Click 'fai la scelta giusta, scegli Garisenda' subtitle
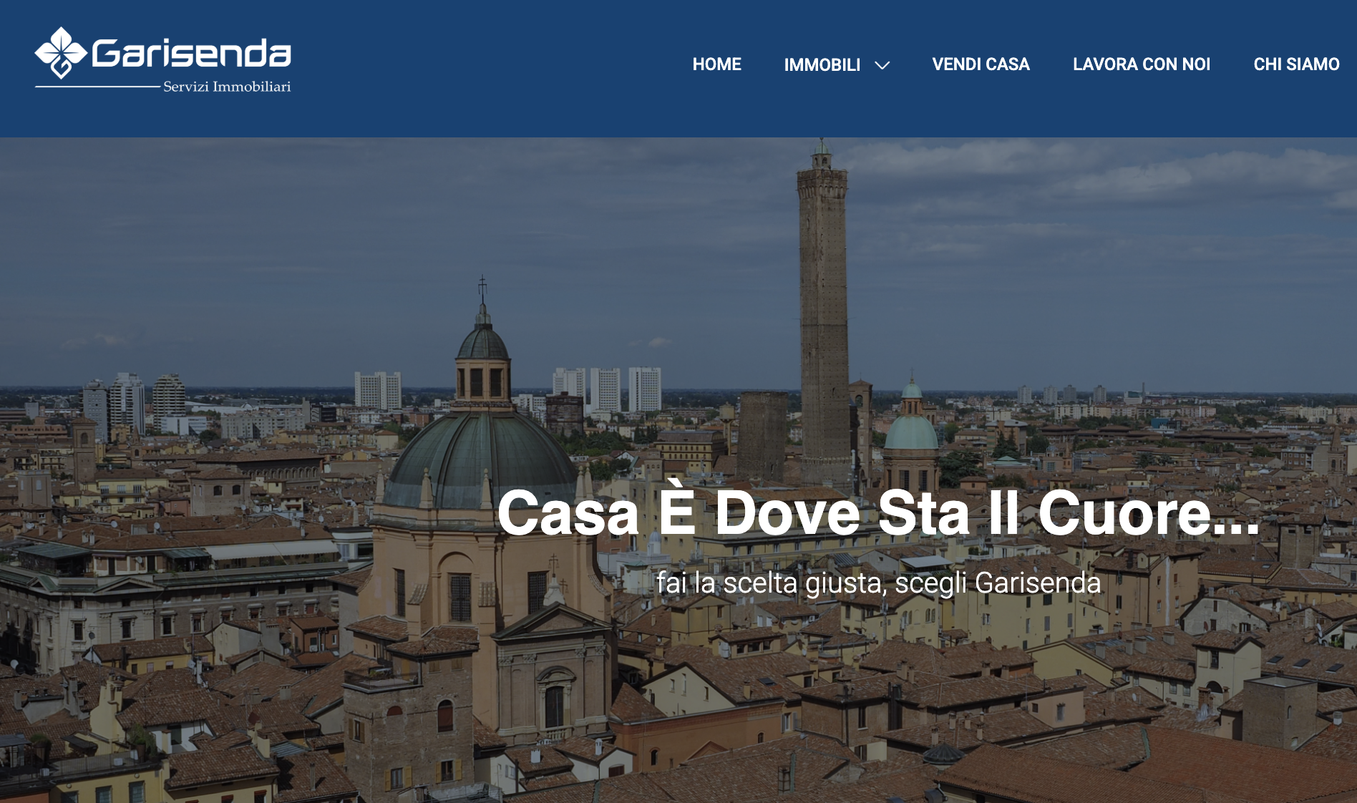This screenshot has width=1357, height=803. click(878, 583)
